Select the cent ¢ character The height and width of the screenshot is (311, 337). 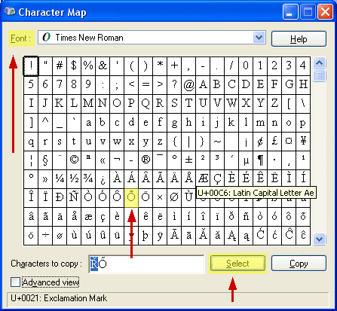click(260, 142)
